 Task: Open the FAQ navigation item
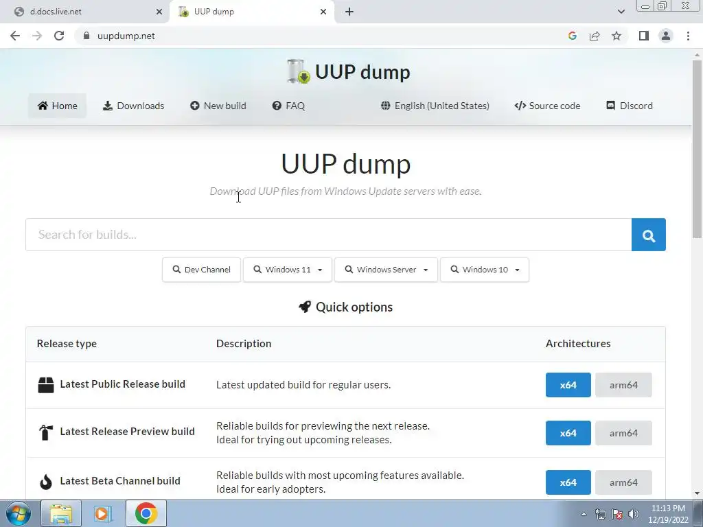[288, 106]
